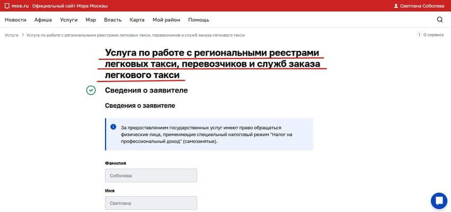Open the chat support bubble
Image resolution: width=451 pixels, height=212 pixels.
(439, 201)
